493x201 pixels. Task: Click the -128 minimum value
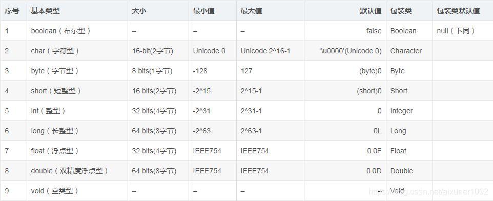coord(200,71)
